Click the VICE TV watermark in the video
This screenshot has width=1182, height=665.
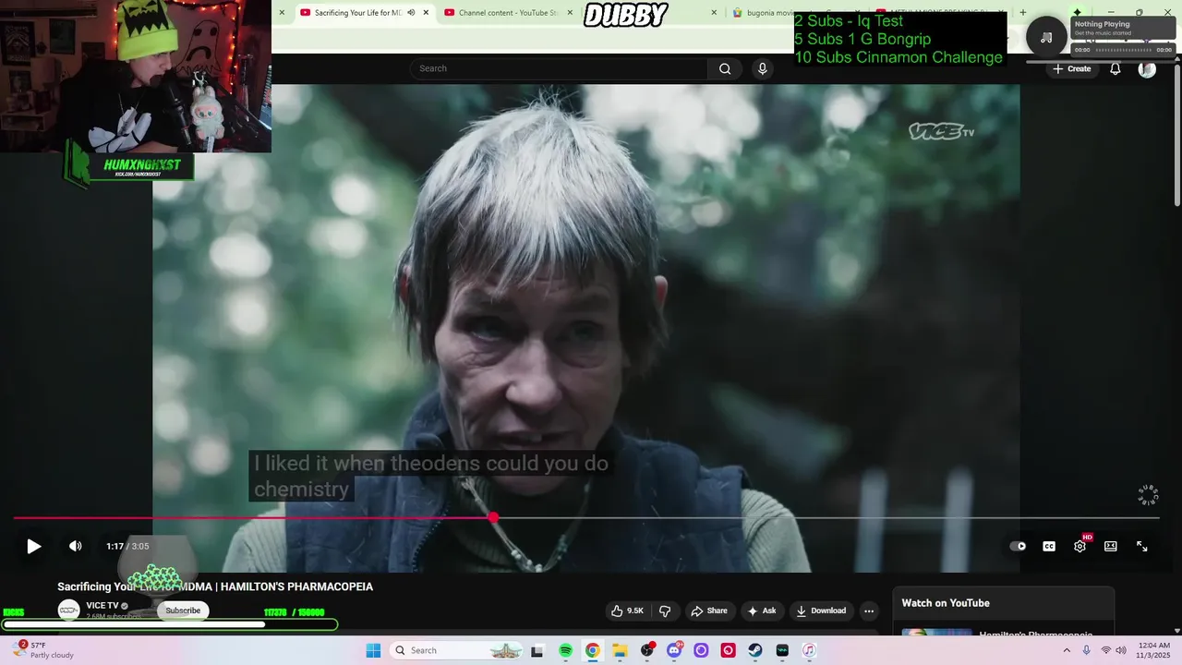click(x=941, y=131)
